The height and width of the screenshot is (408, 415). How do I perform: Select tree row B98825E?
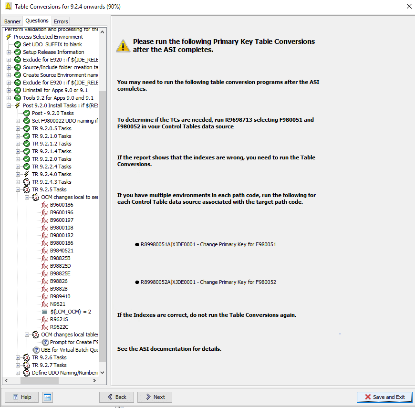click(x=60, y=274)
